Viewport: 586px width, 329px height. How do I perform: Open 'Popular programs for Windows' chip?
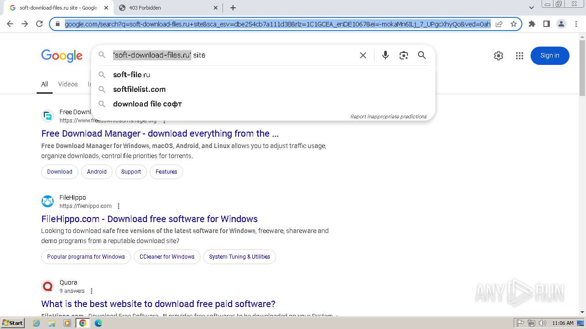(x=86, y=257)
